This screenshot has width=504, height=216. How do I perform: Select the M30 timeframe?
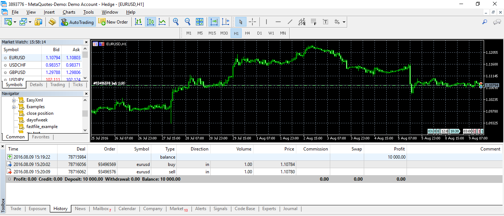[x=224, y=33]
